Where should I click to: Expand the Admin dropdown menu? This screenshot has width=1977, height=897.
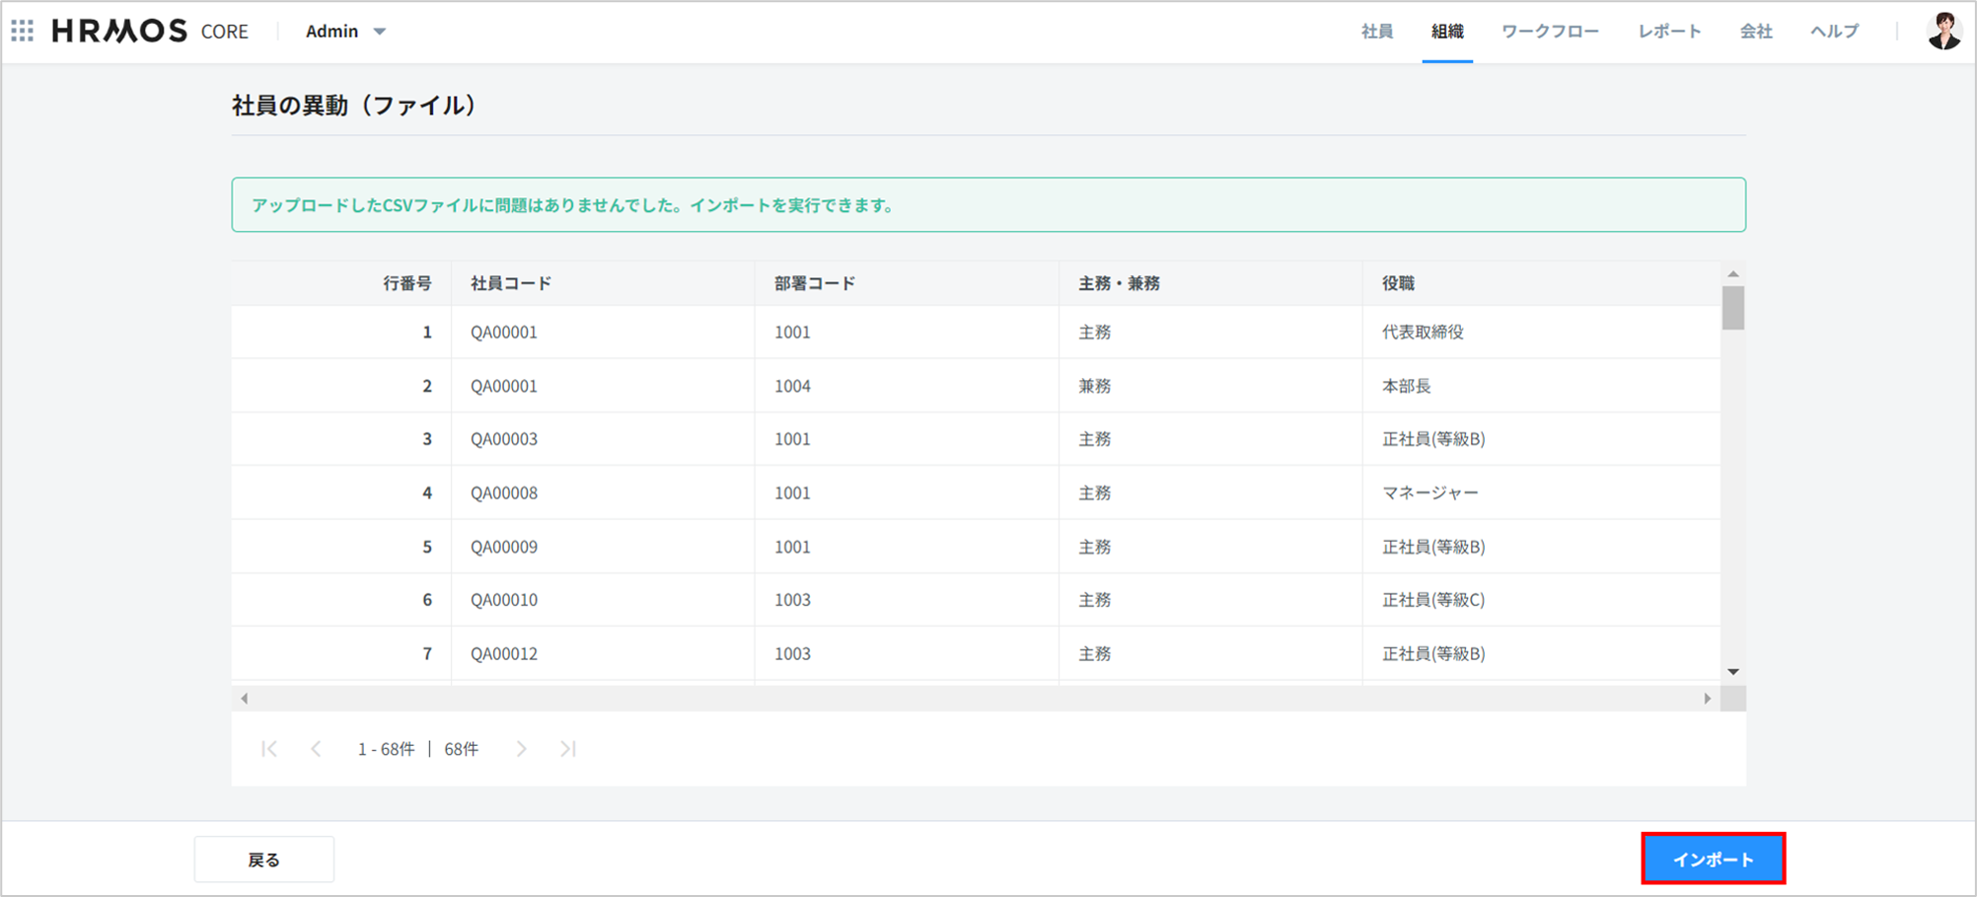pos(345,32)
